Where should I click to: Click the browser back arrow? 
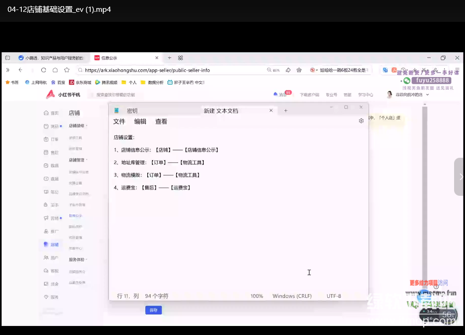(20, 70)
